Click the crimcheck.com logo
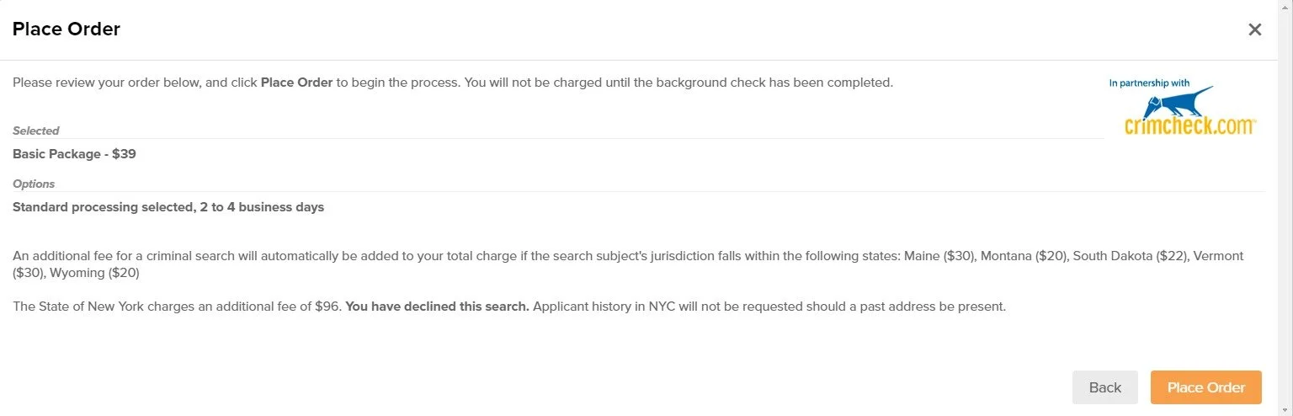This screenshot has width=1293, height=416. click(x=1190, y=125)
